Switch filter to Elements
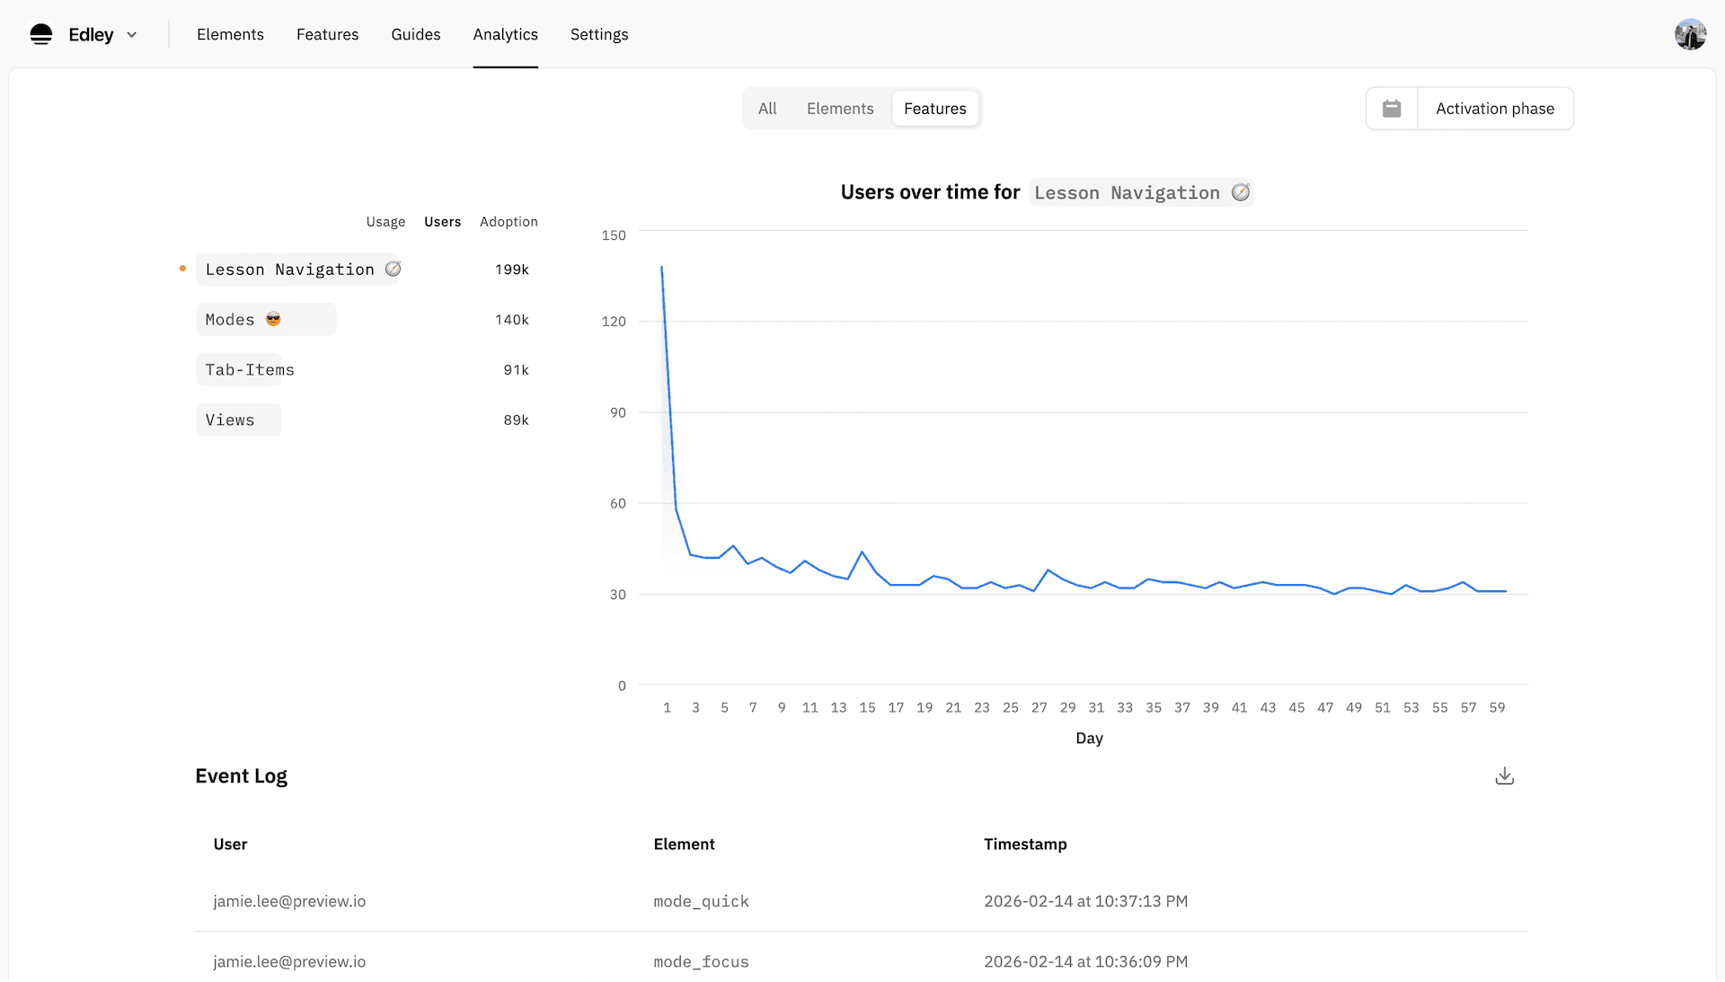The image size is (1725, 982). coord(840,109)
